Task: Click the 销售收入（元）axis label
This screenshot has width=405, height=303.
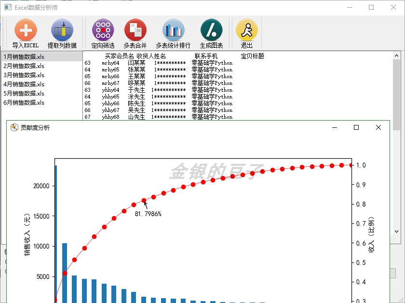Action: pos(27,235)
